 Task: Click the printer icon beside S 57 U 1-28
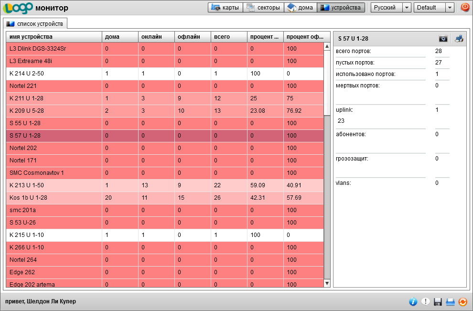pyautogui.click(x=459, y=39)
